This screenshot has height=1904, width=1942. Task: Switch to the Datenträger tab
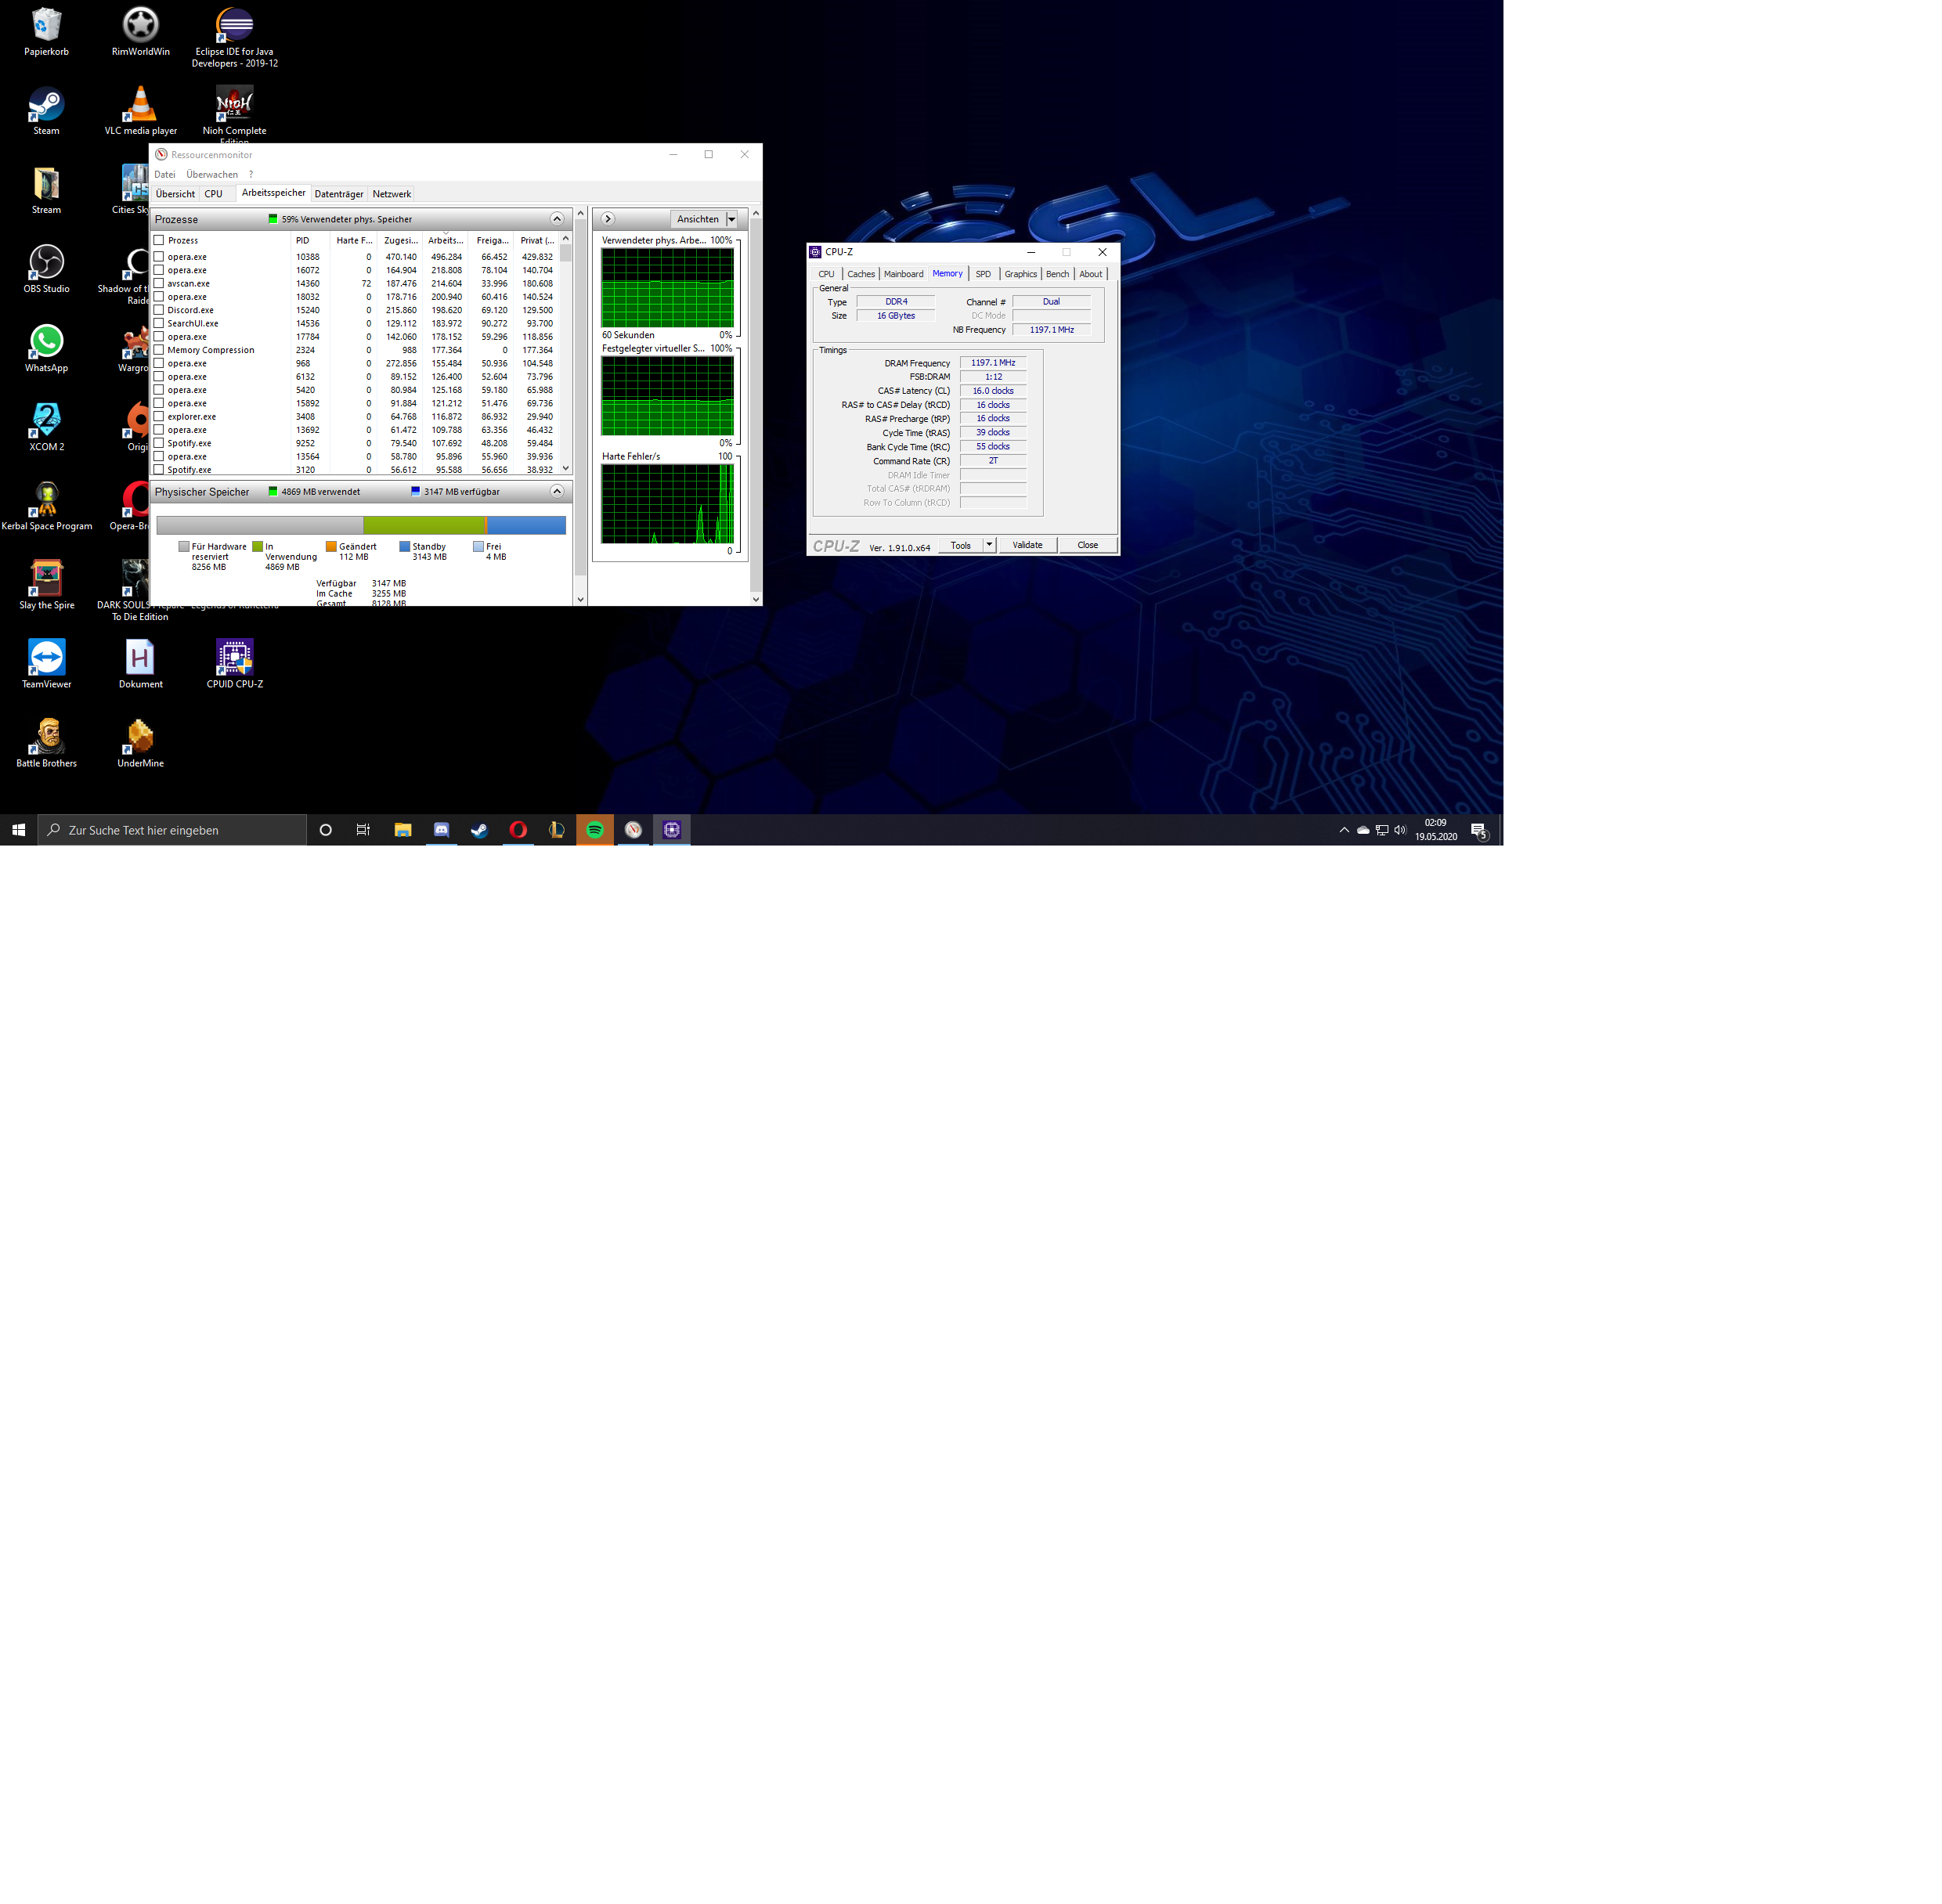(x=339, y=194)
